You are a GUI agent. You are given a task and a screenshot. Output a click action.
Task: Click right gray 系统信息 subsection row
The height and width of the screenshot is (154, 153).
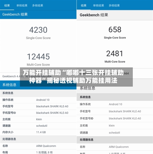coord(115,97)
